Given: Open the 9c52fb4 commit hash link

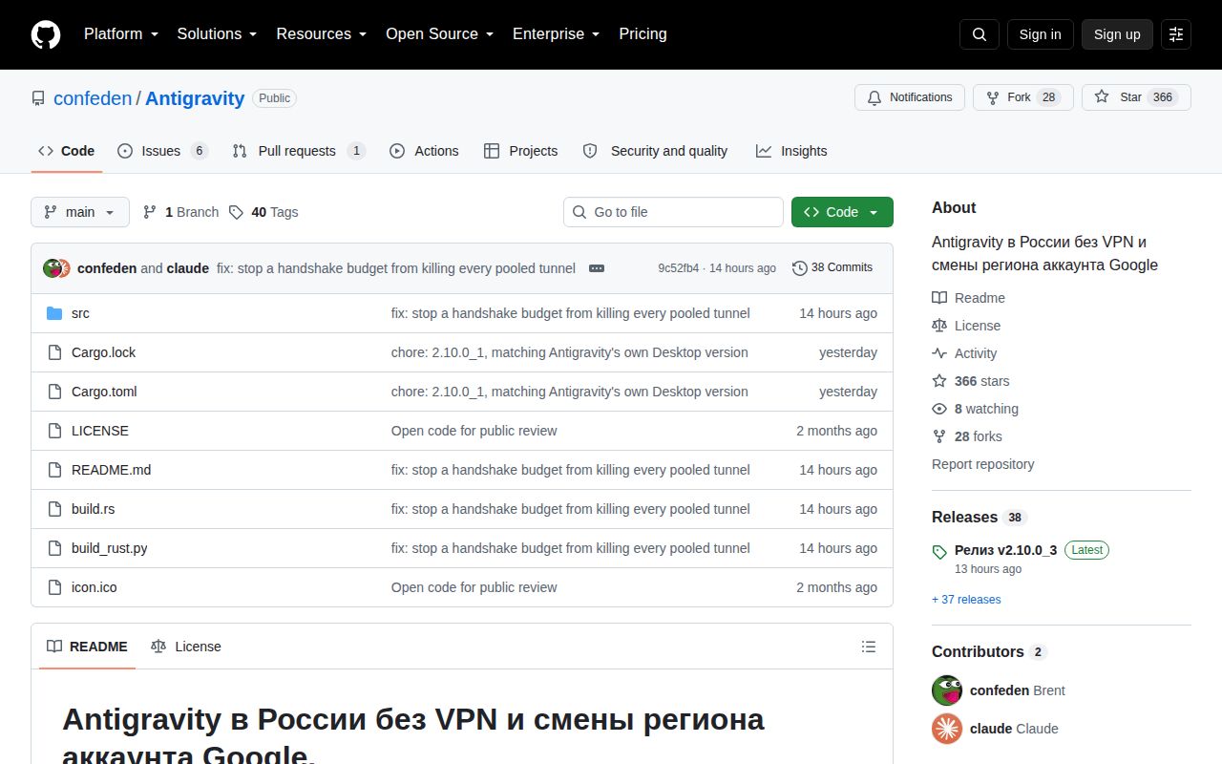Looking at the screenshot, I should point(678,268).
